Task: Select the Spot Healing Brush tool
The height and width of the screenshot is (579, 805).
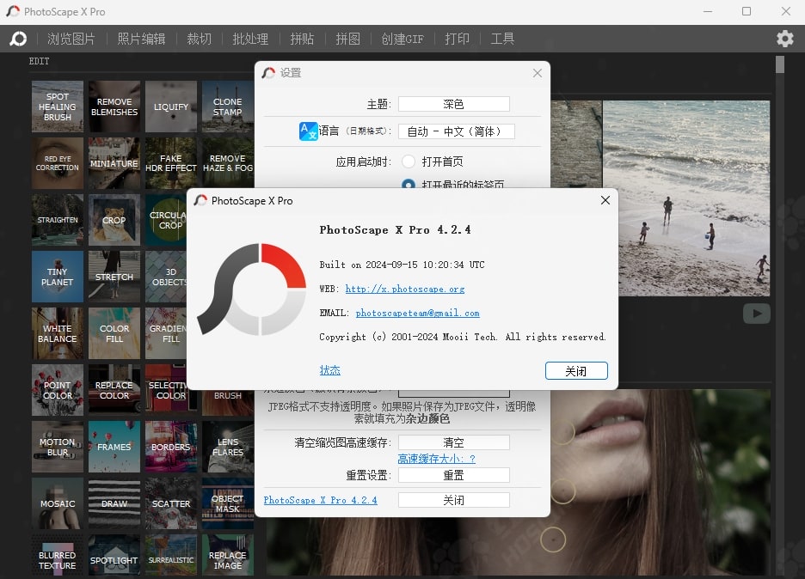Action: click(58, 107)
